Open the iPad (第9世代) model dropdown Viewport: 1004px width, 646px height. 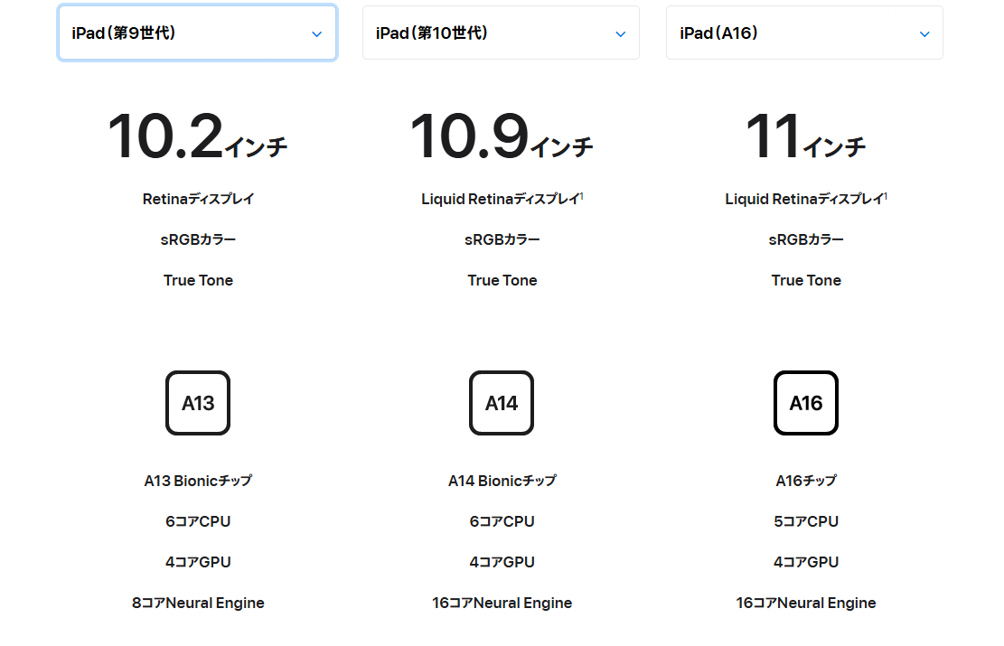[x=198, y=33]
